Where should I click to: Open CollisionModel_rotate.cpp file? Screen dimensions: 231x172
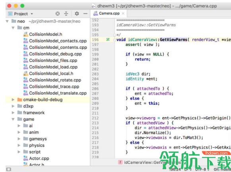(x=55, y=80)
